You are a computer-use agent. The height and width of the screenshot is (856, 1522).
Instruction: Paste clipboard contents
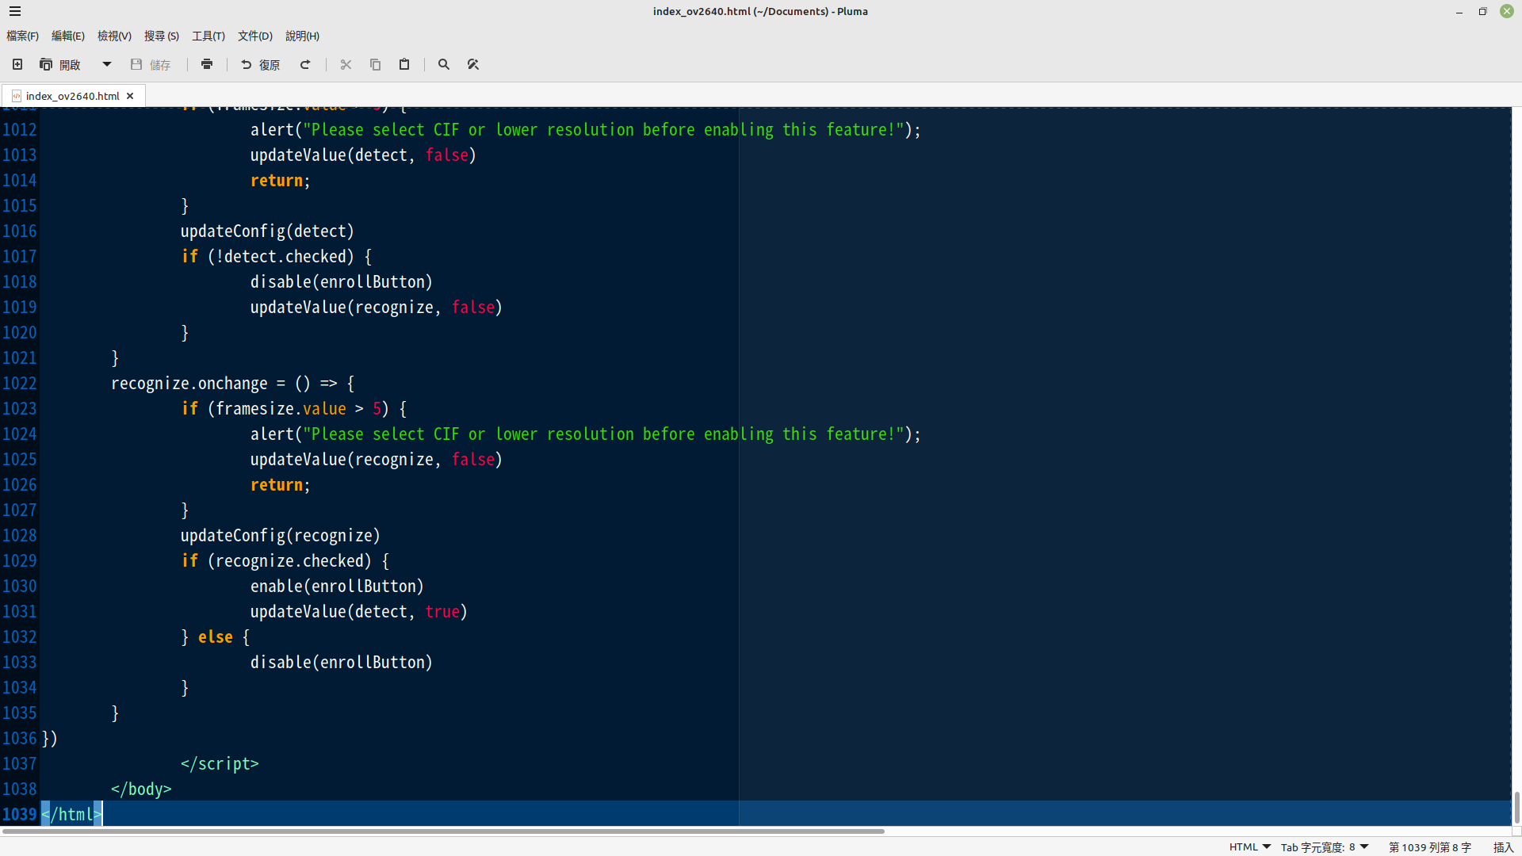click(x=404, y=64)
